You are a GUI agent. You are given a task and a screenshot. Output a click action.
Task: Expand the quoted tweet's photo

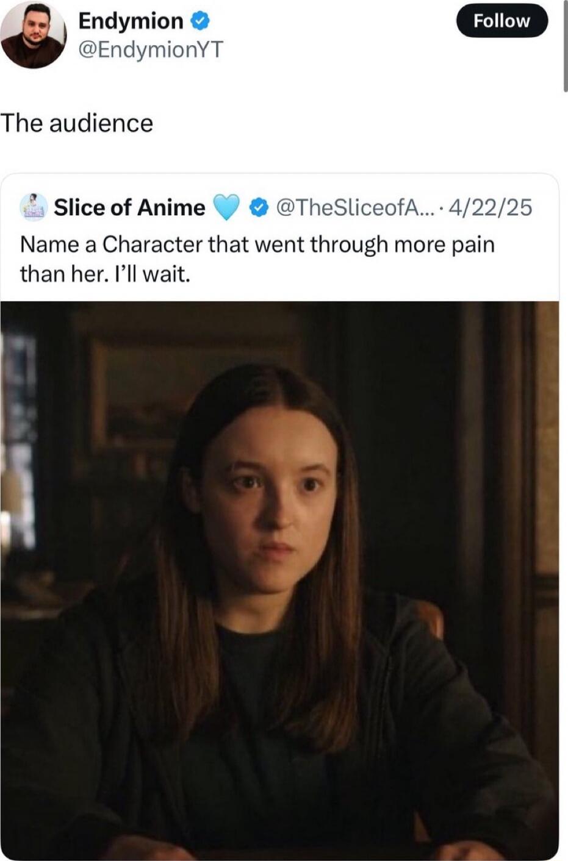click(x=279, y=581)
